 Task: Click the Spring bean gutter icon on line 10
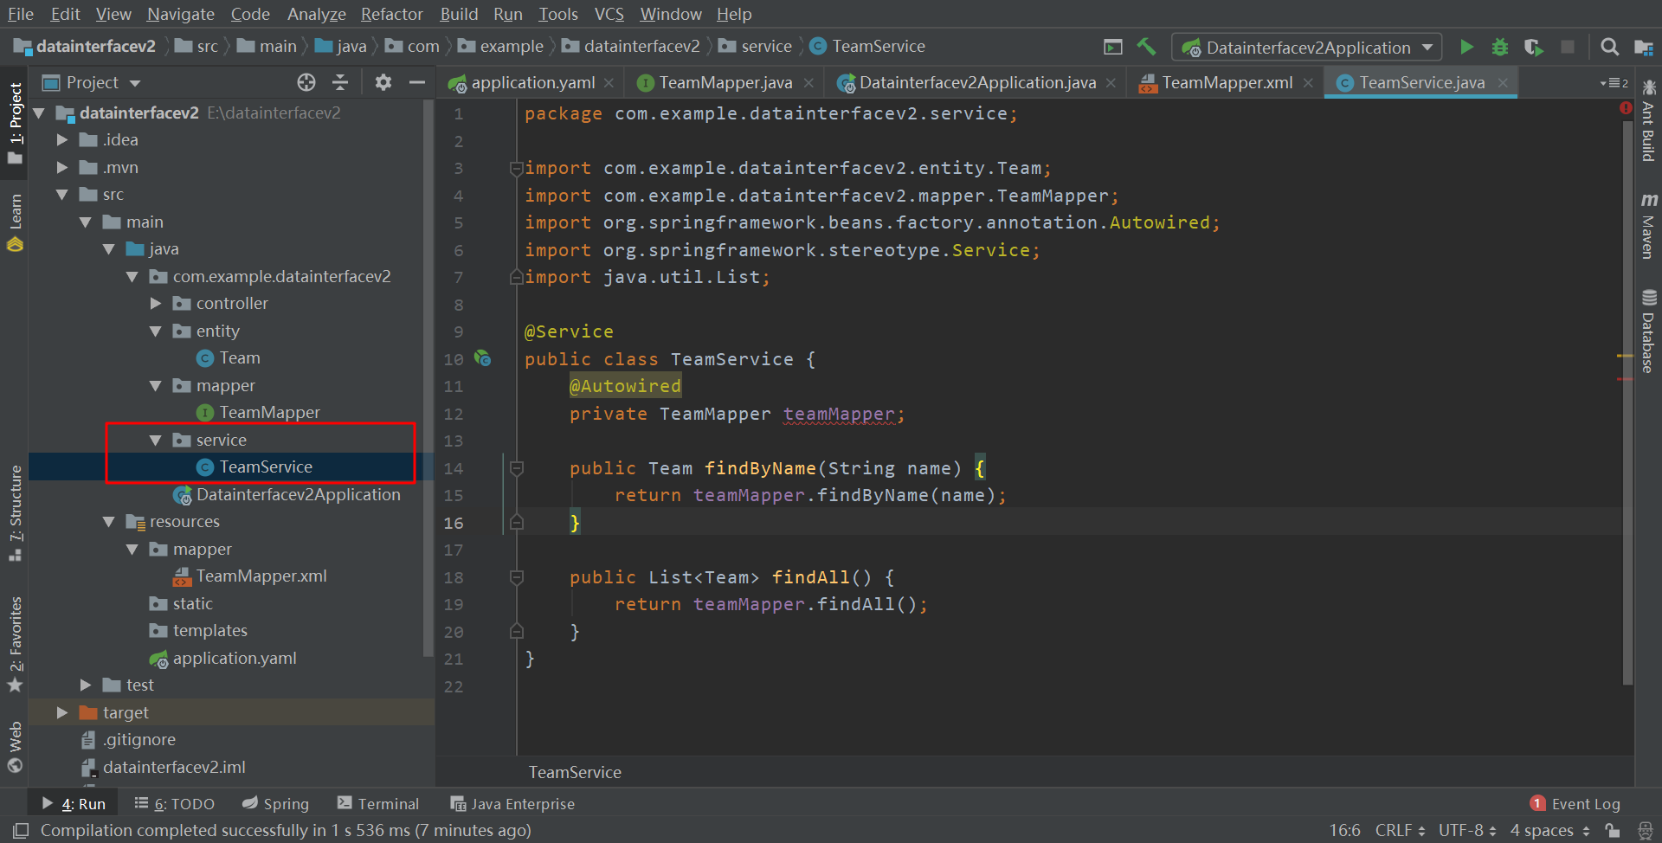483,358
